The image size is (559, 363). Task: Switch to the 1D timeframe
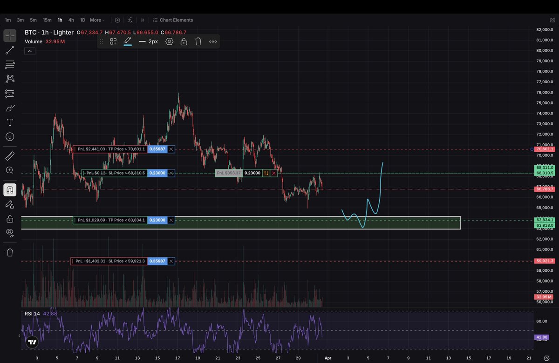click(x=82, y=20)
